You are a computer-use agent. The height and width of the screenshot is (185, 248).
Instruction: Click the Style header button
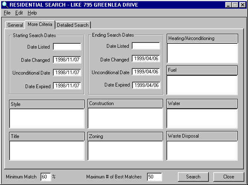pyautogui.click(x=47, y=104)
